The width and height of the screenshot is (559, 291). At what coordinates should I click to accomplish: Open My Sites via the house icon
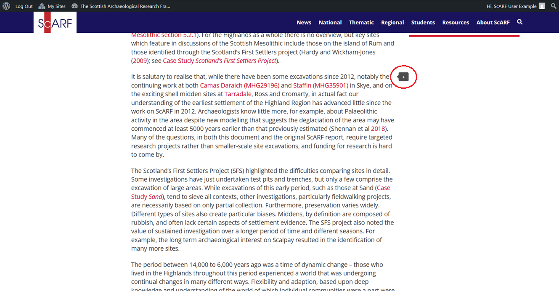pos(41,6)
